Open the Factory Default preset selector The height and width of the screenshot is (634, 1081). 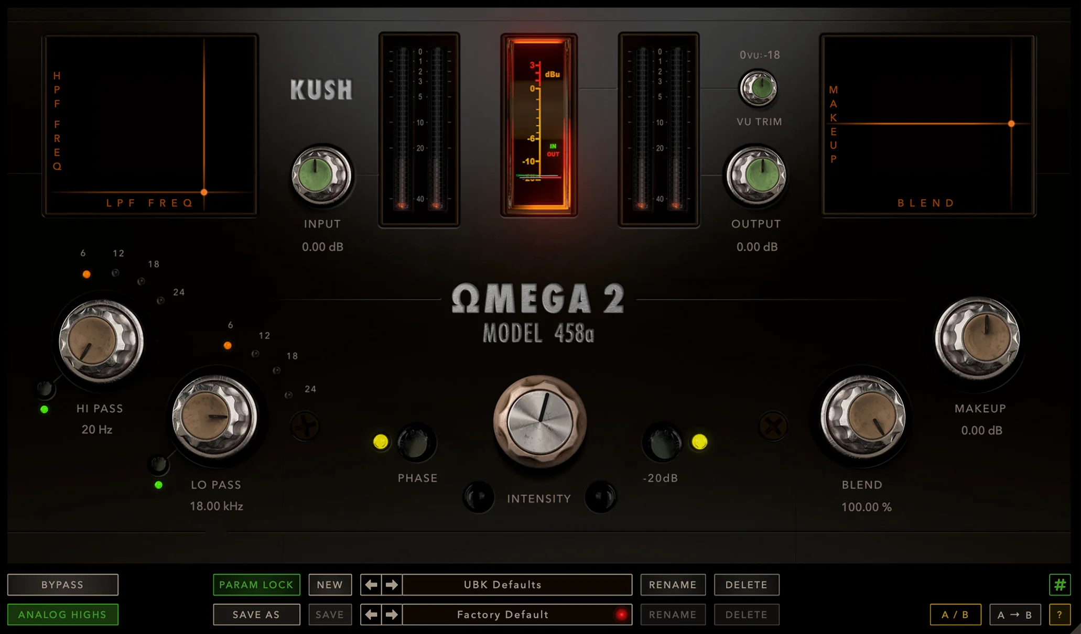pos(517,615)
